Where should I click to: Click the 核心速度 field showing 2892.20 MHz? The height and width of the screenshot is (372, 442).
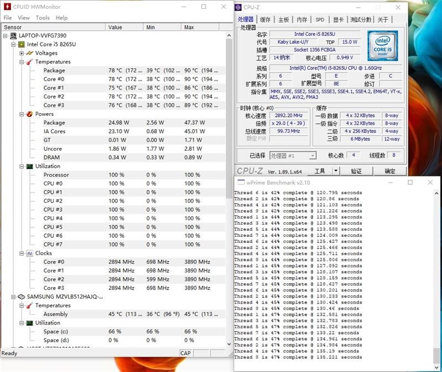click(288, 115)
